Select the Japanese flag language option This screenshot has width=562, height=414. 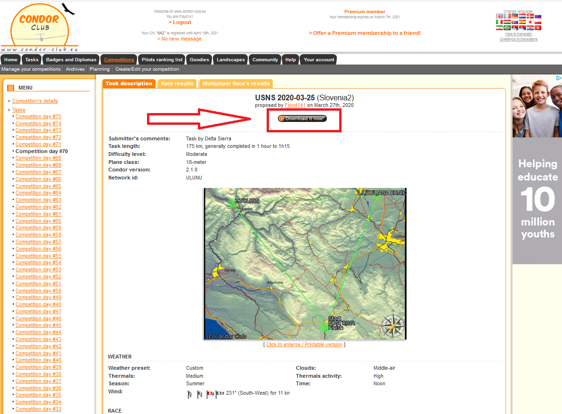530,22
